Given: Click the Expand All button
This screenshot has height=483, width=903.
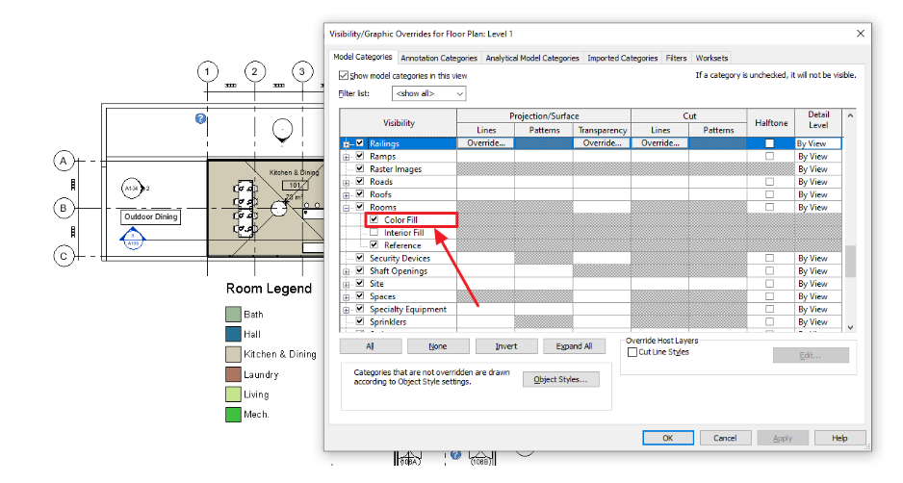Looking at the screenshot, I should [x=574, y=346].
